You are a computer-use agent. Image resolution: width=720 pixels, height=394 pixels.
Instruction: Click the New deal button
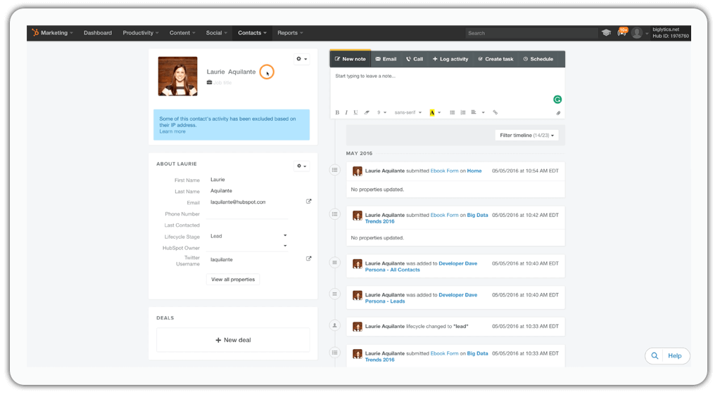click(x=233, y=340)
